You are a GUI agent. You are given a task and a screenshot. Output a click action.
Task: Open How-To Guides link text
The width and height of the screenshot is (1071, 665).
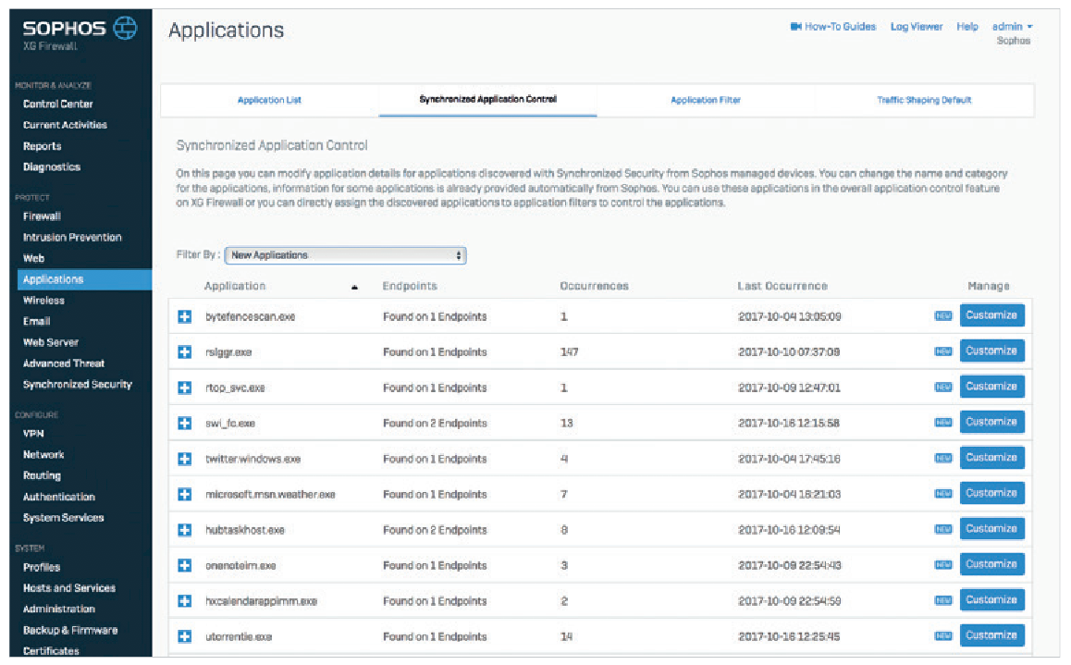point(840,27)
